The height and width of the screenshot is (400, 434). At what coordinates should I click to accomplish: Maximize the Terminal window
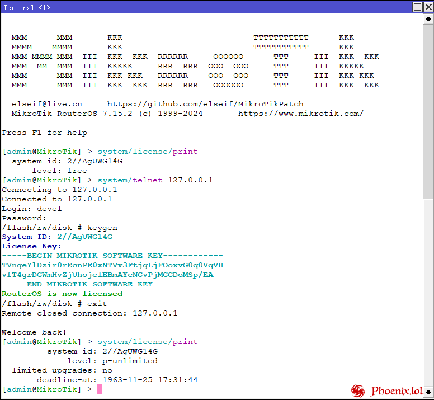[418, 7]
